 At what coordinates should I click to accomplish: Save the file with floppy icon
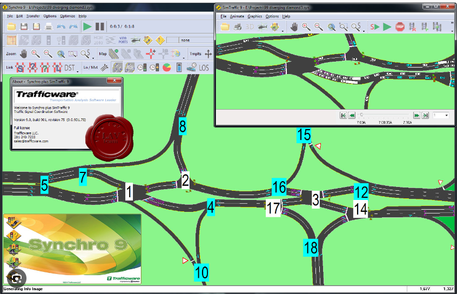pos(24,26)
